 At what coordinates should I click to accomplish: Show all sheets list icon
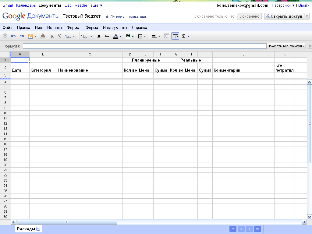point(257,229)
